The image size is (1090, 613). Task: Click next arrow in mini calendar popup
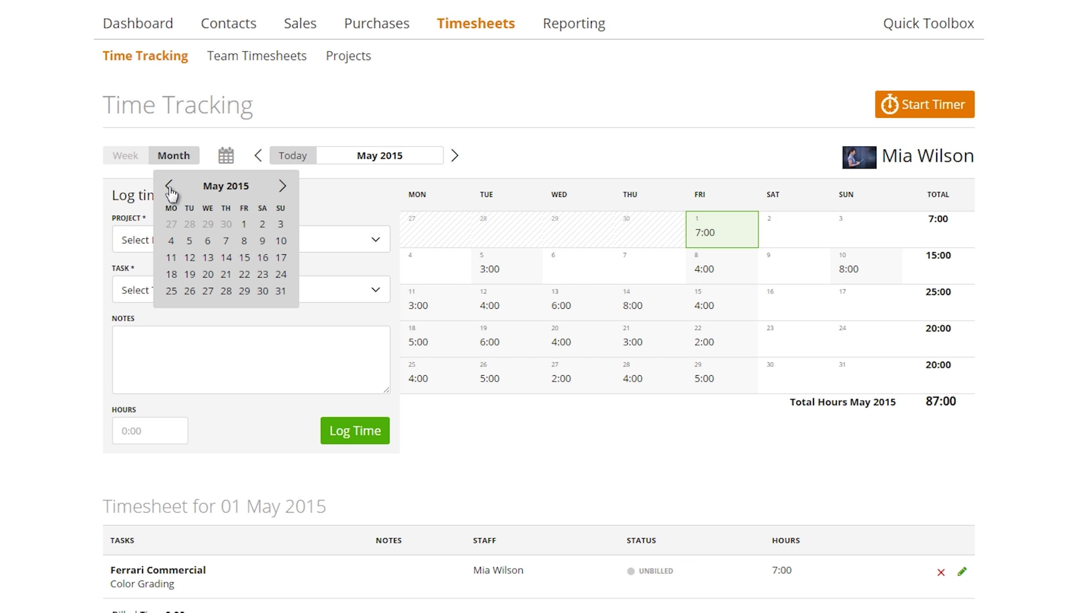click(x=282, y=185)
